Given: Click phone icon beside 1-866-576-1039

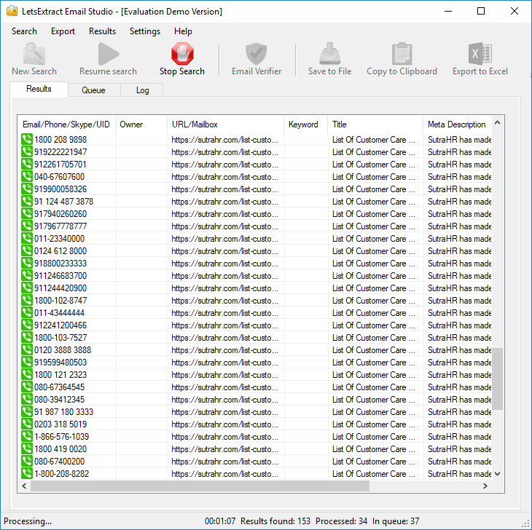Looking at the screenshot, I should [27, 436].
